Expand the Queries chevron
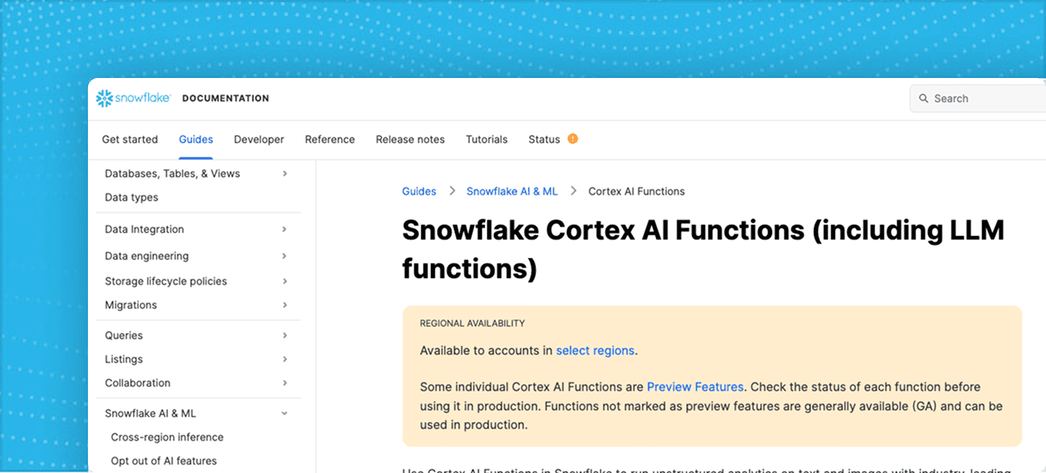Viewport: 1046px width, 473px height. [x=285, y=335]
